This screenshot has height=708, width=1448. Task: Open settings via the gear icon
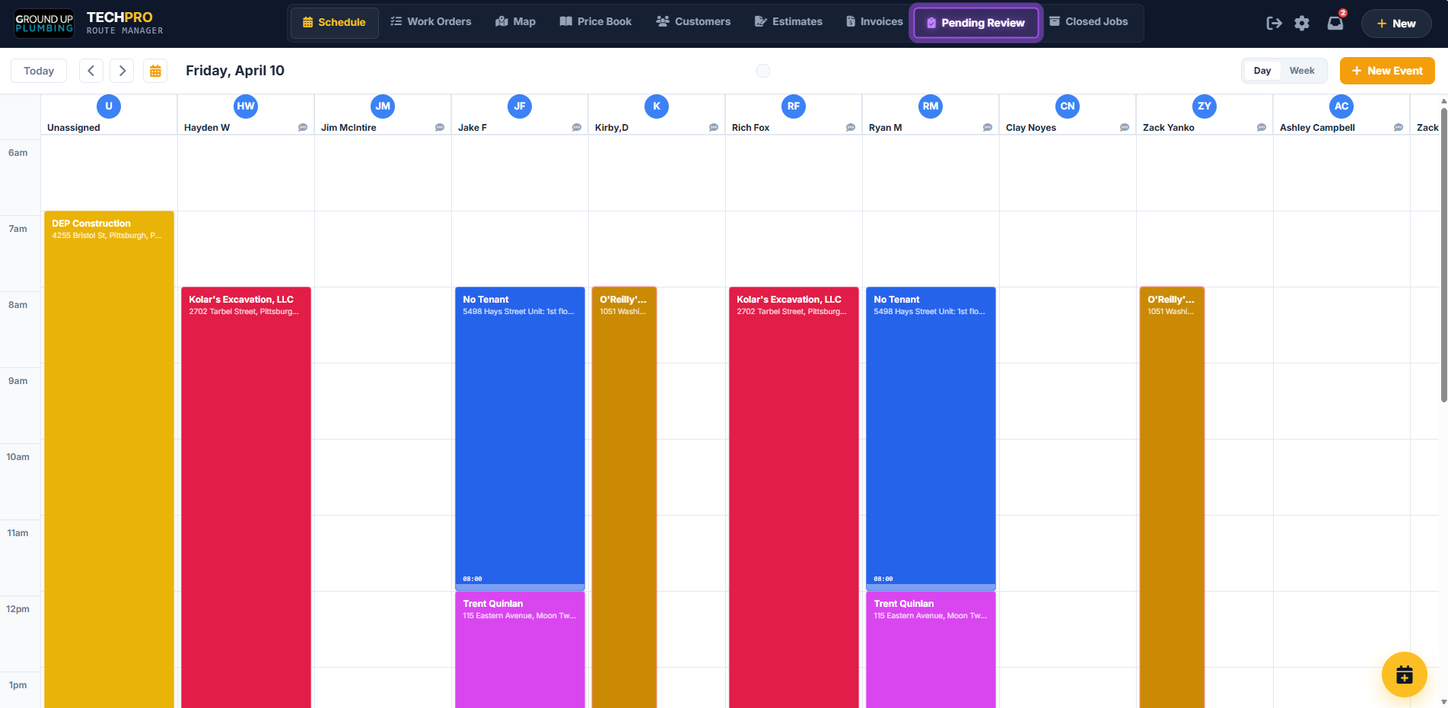[1302, 24]
